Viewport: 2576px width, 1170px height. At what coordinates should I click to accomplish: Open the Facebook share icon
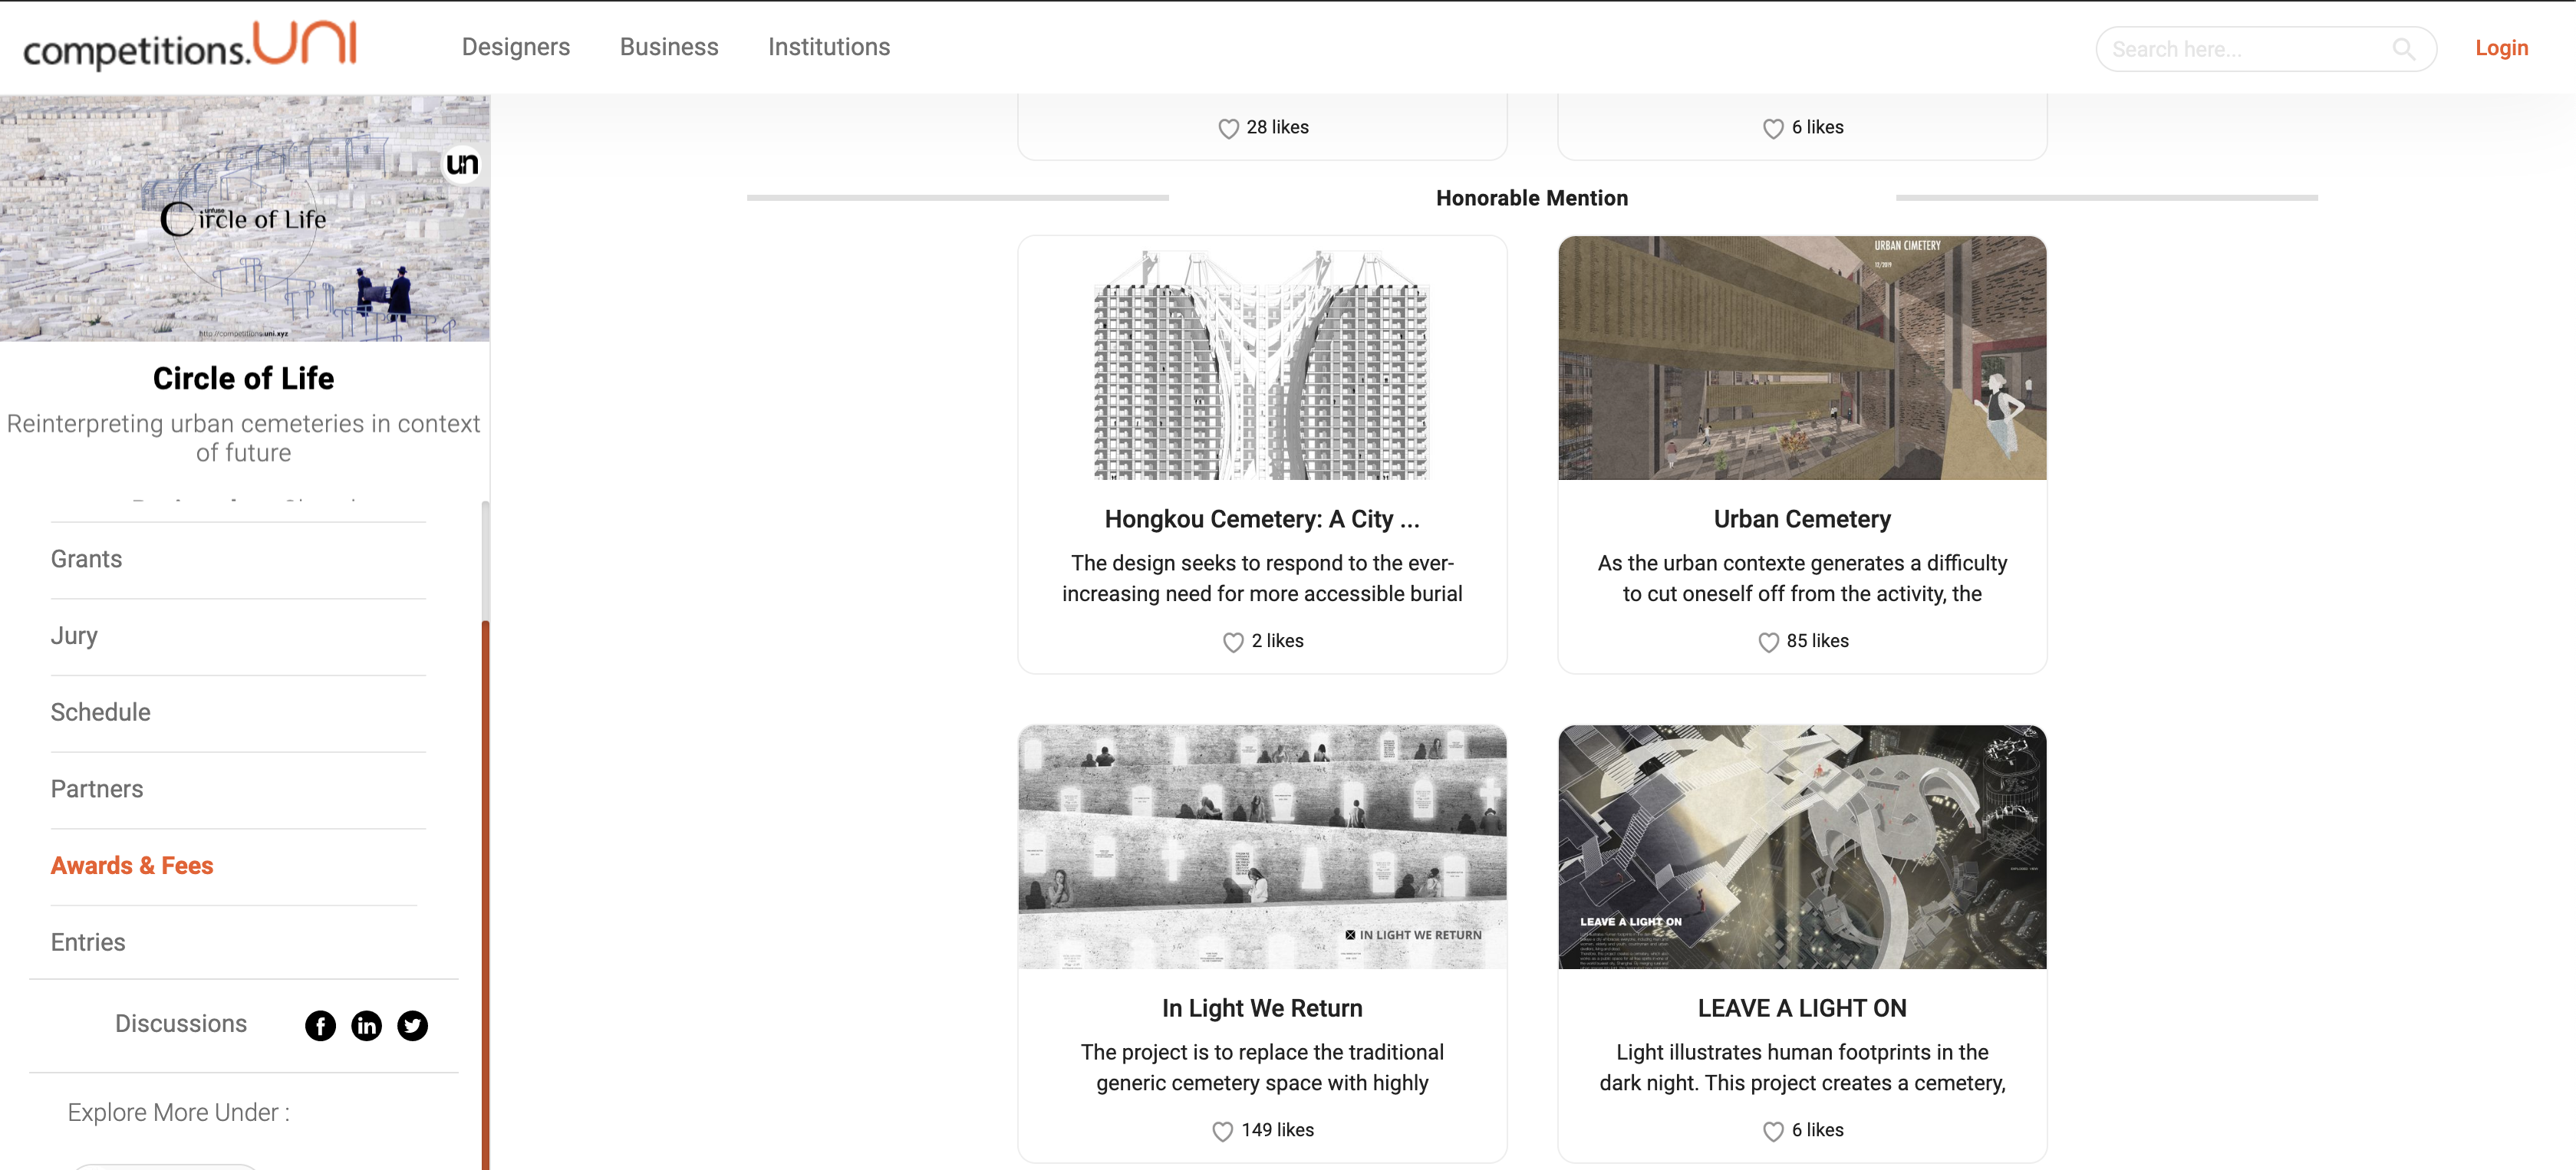click(320, 1025)
